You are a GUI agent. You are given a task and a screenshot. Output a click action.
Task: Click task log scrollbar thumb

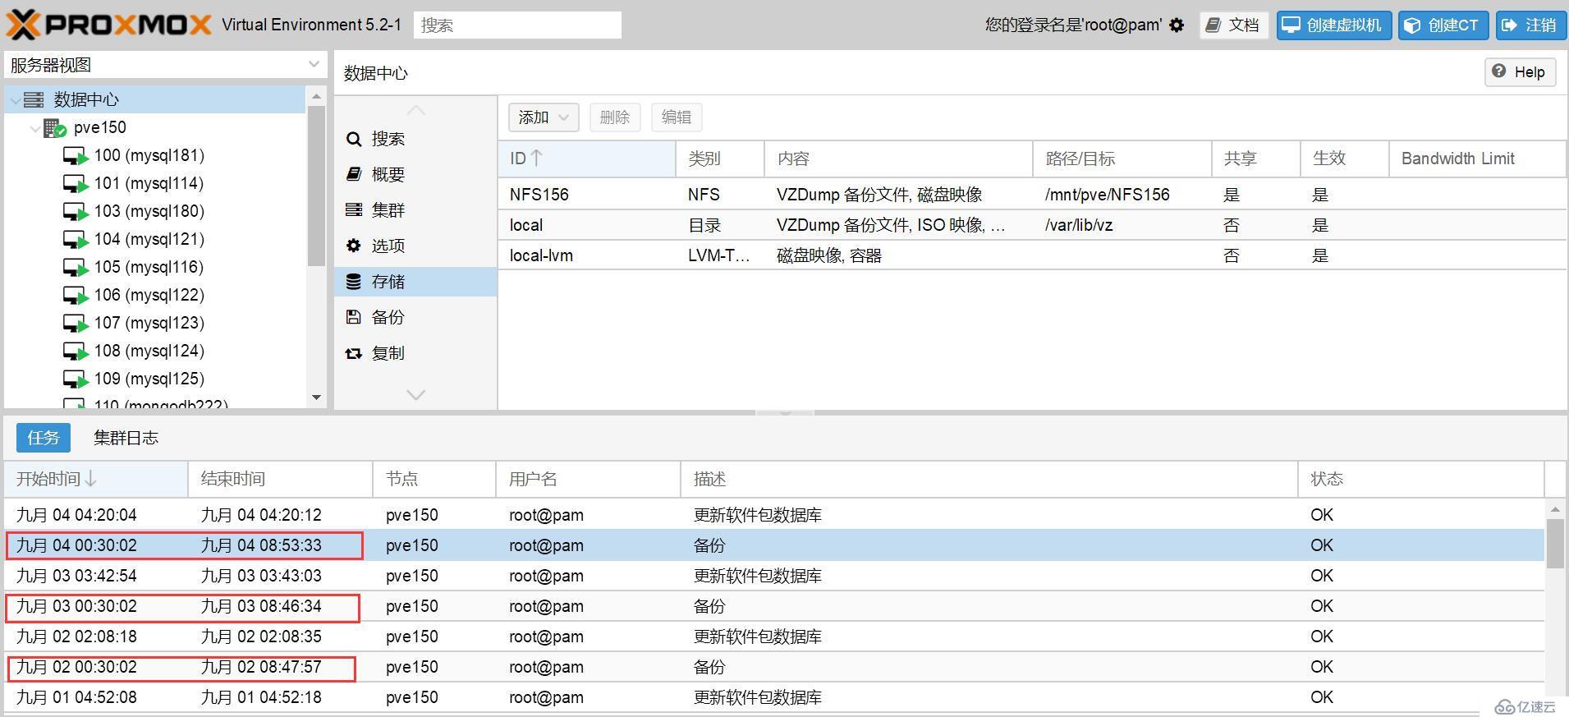1555,543
